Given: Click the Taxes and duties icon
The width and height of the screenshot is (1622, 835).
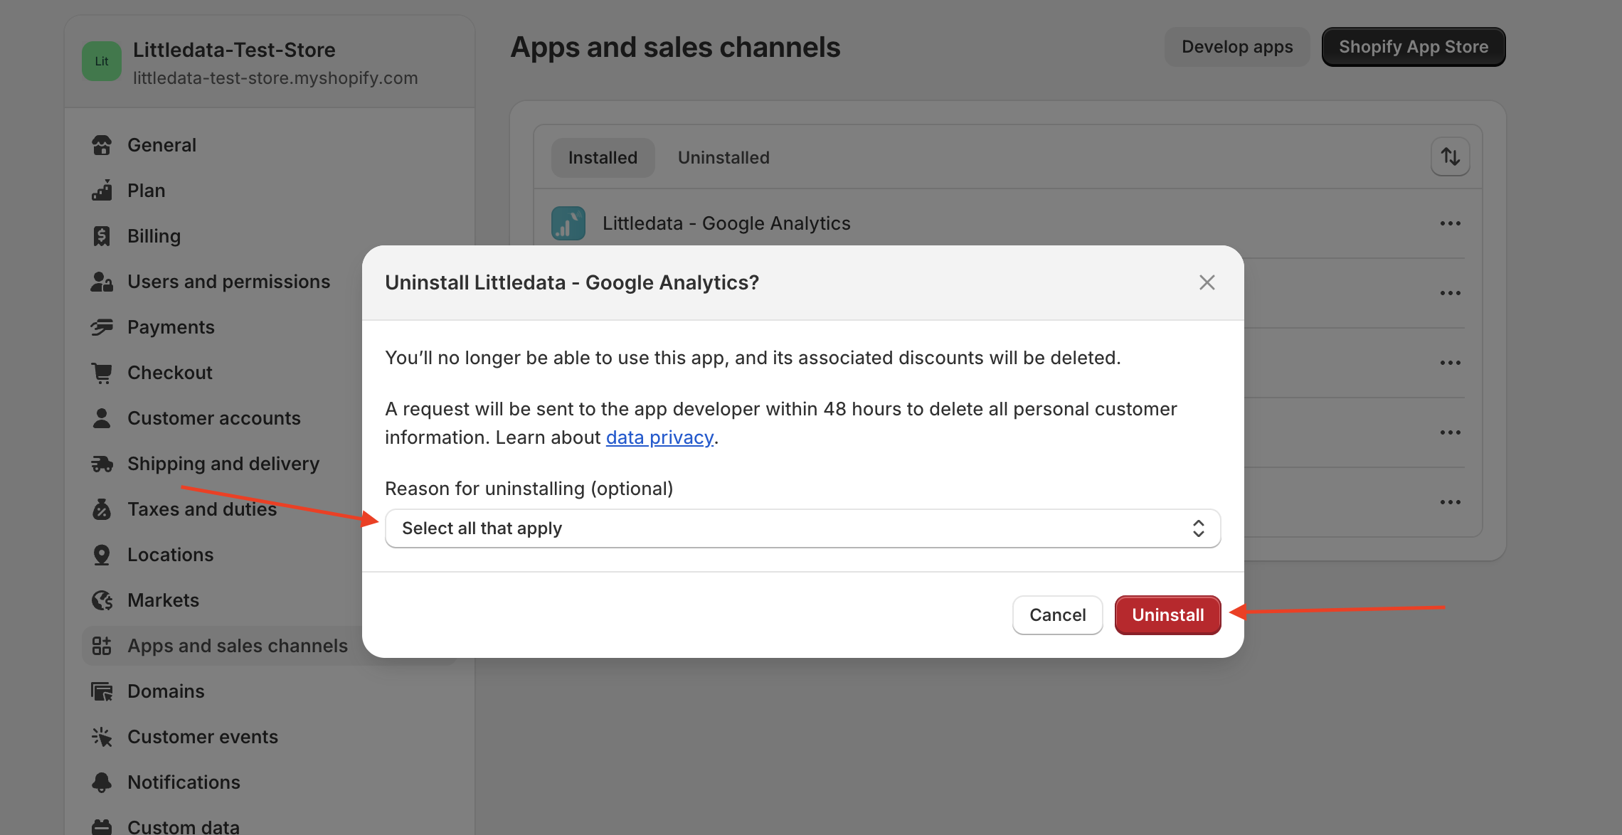Looking at the screenshot, I should click(x=102, y=509).
